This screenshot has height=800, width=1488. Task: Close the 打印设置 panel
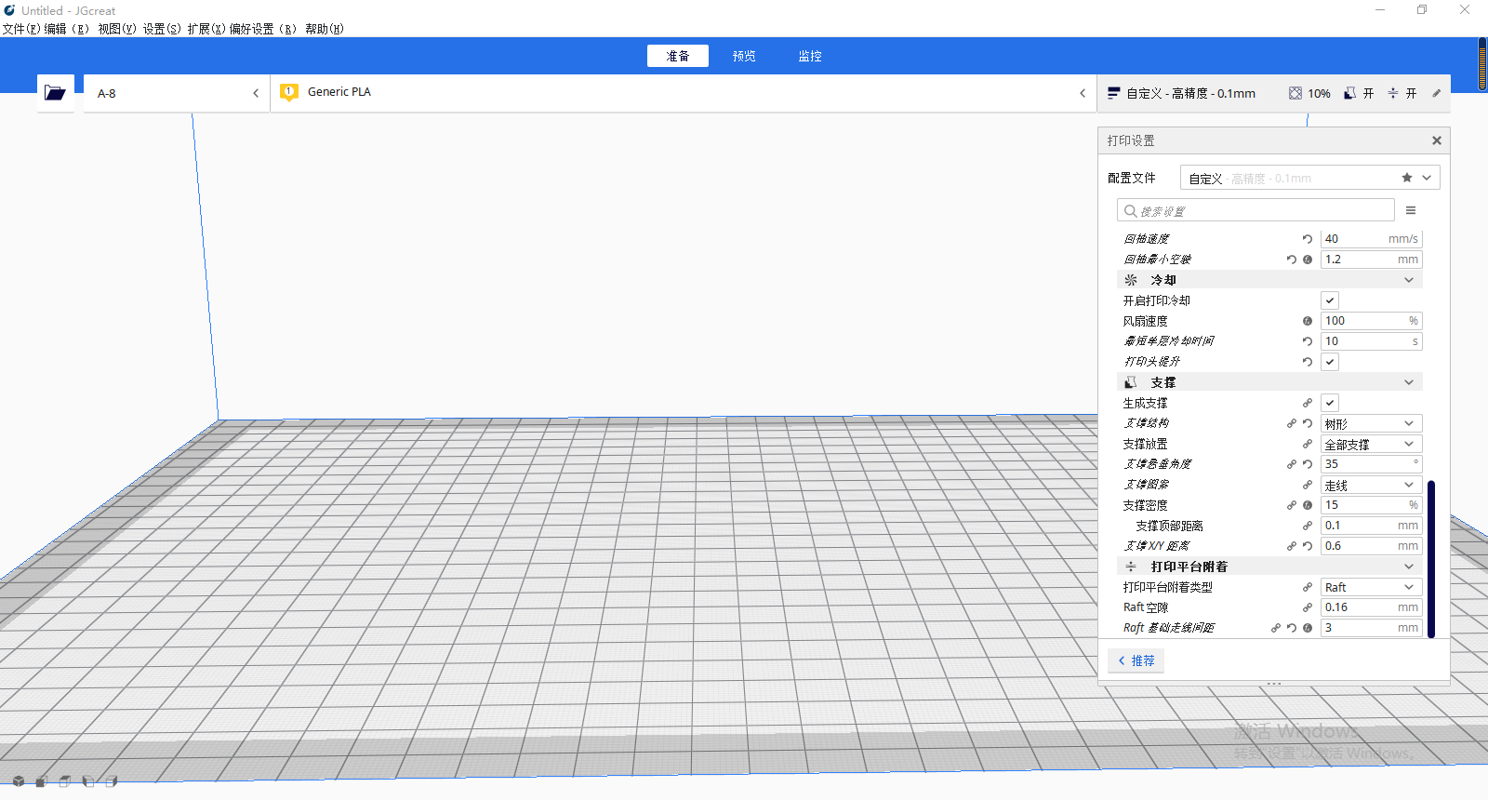tap(1437, 140)
